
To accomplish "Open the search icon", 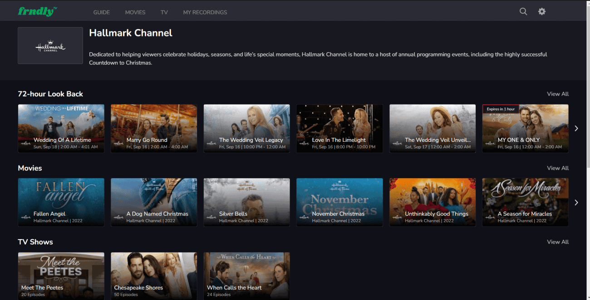I will tap(523, 11).
